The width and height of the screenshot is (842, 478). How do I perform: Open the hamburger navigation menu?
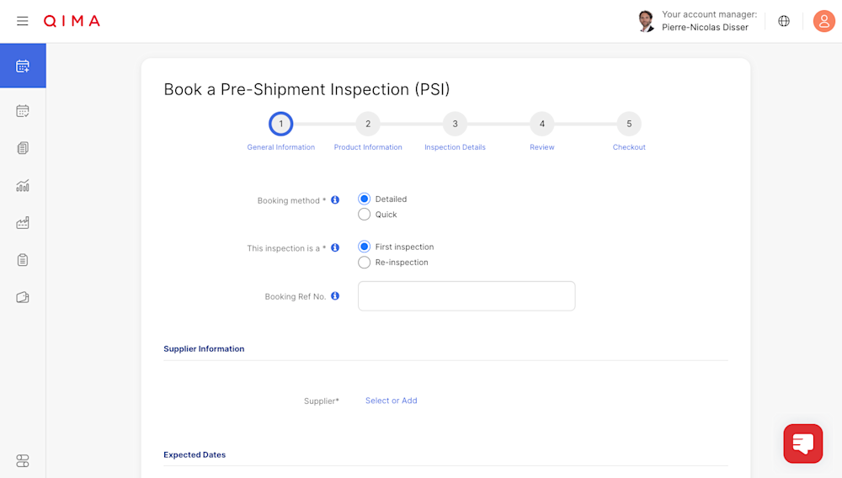[22, 21]
